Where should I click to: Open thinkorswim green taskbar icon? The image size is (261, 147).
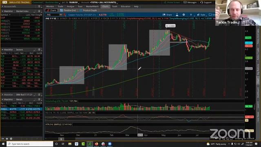pyautogui.click(x=90, y=144)
